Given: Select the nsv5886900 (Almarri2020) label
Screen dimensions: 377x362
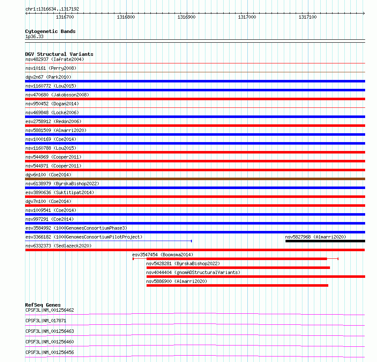Looking at the screenshot, I should [x=177, y=281].
